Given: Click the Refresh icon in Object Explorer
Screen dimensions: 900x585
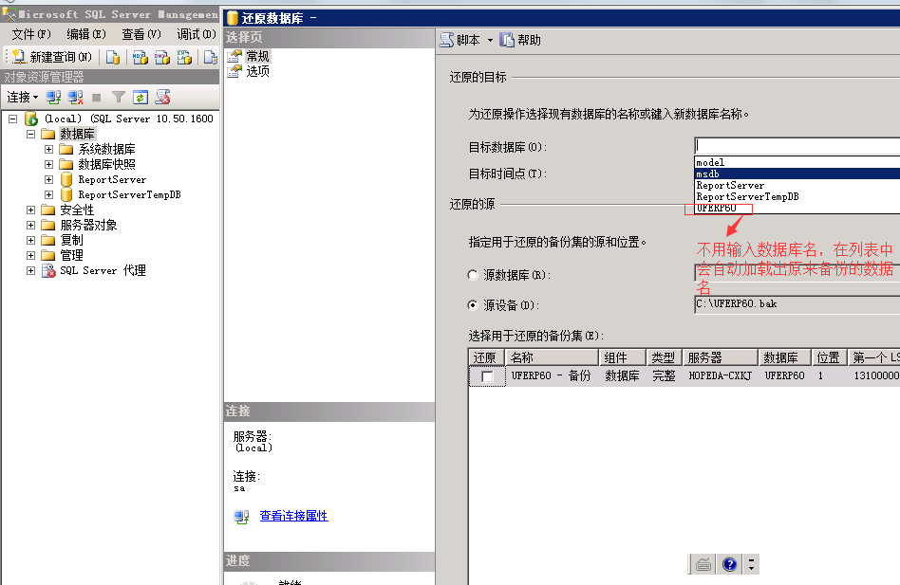Looking at the screenshot, I should point(141,98).
